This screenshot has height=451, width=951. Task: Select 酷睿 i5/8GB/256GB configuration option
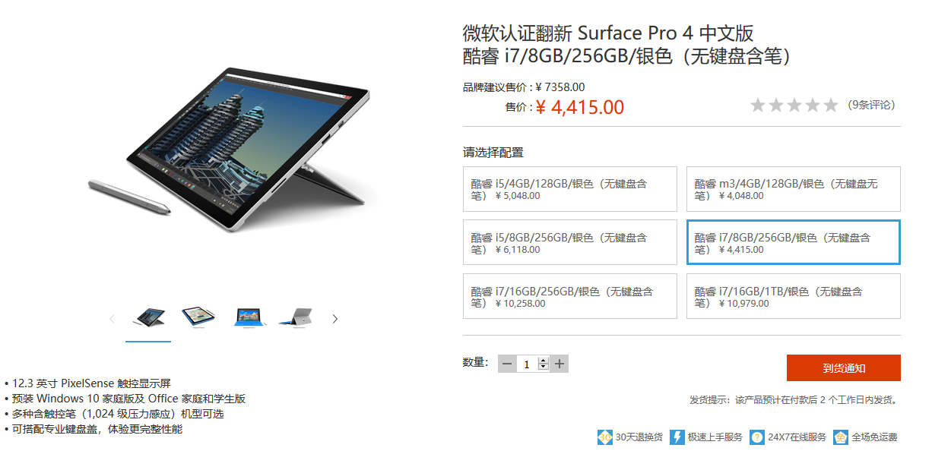click(570, 243)
